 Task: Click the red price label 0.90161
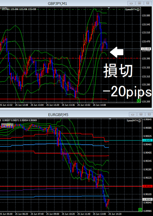(x=148, y=186)
